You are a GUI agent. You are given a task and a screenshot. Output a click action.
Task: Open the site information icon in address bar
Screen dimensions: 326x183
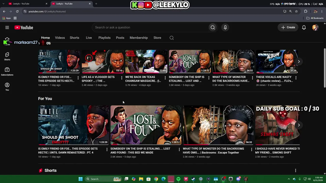25,11
